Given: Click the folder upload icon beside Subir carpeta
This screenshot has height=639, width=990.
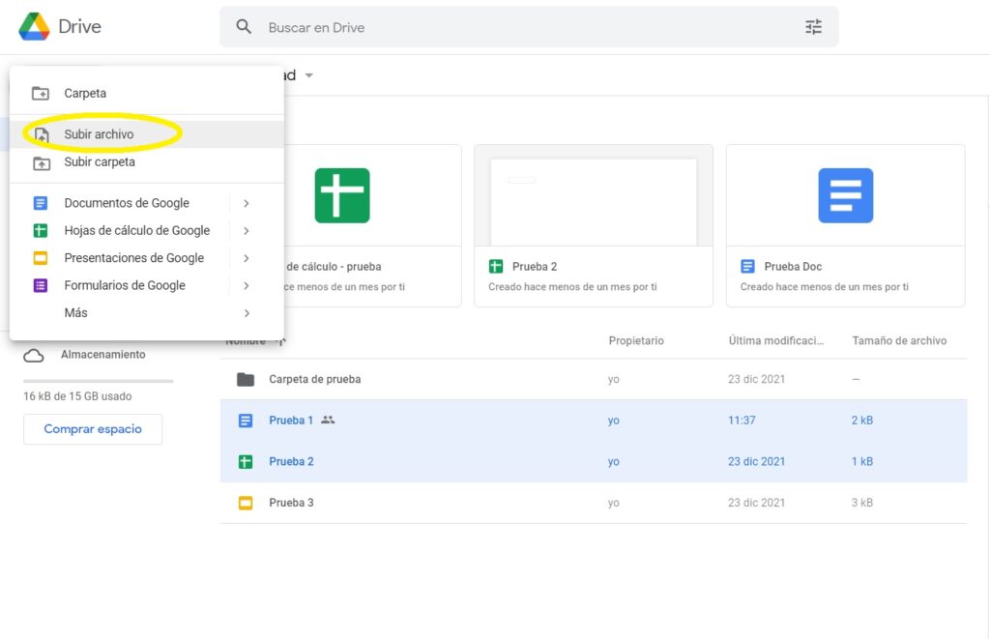Looking at the screenshot, I should tap(41, 163).
